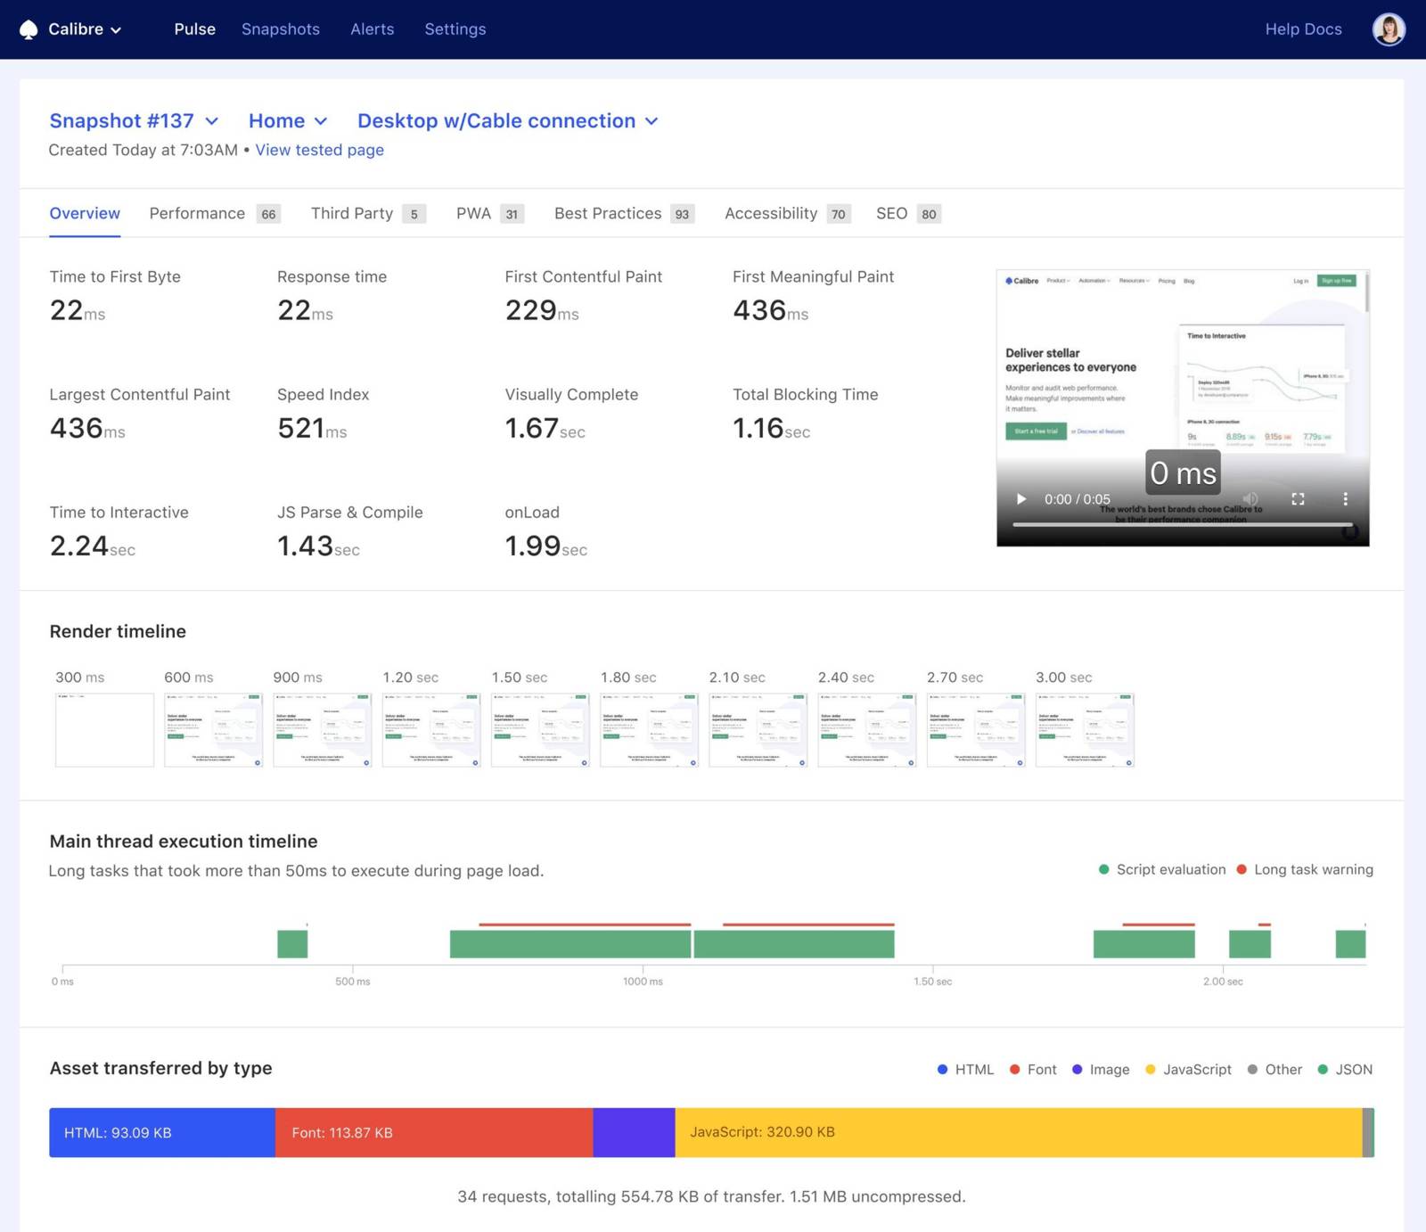Viewport: 1426px width, 1232px height.
Task: Click the JSON legend item
Action: pyautogui.click(x=1345, y=1069)
